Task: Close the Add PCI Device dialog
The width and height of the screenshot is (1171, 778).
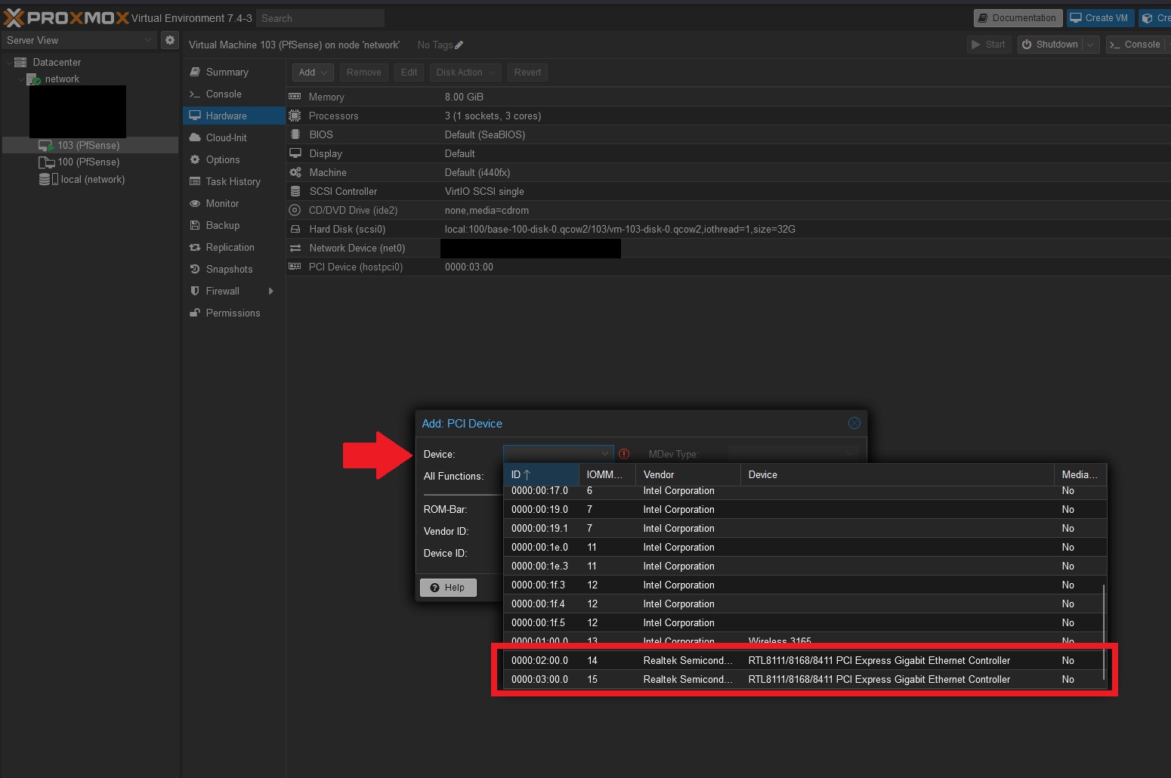Action: pos(854,423)
